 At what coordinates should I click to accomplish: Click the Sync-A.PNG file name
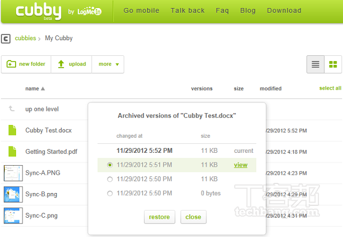43,173
